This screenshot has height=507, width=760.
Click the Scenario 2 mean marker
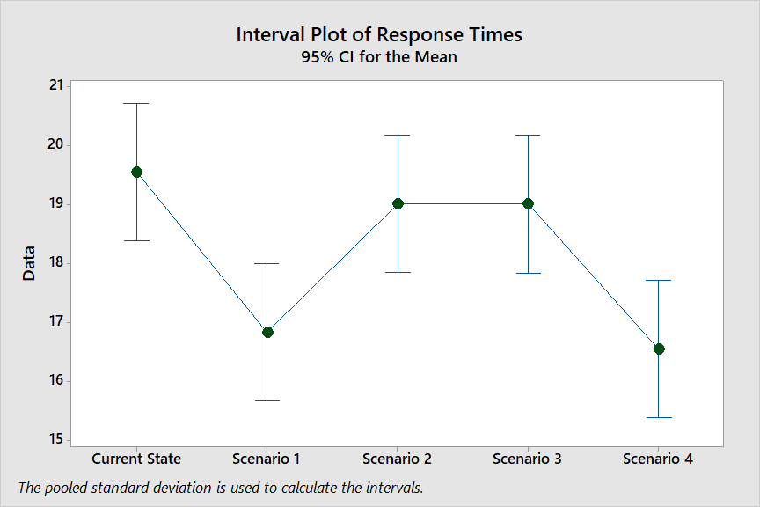click(x=398, y=203)
